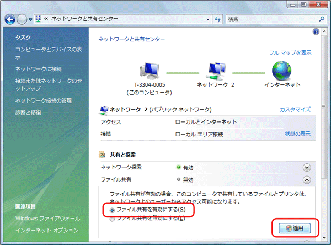The image size is (331, 245).
Task: Click the 適用 apply button
Action: pos(295,227)
